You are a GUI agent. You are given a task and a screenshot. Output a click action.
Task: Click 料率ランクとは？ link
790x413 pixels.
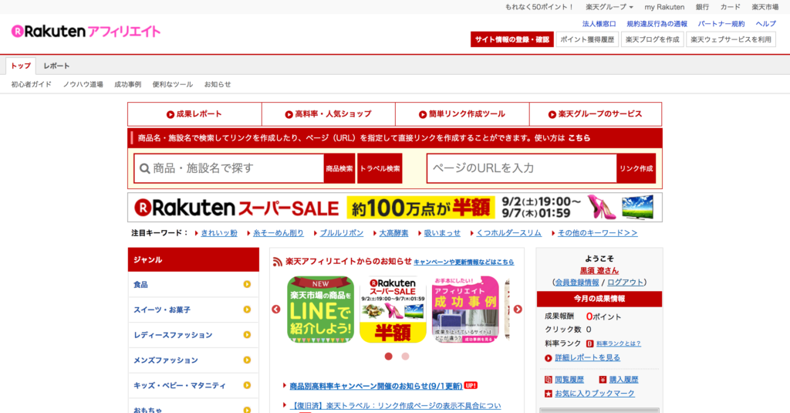click(619, 344)
